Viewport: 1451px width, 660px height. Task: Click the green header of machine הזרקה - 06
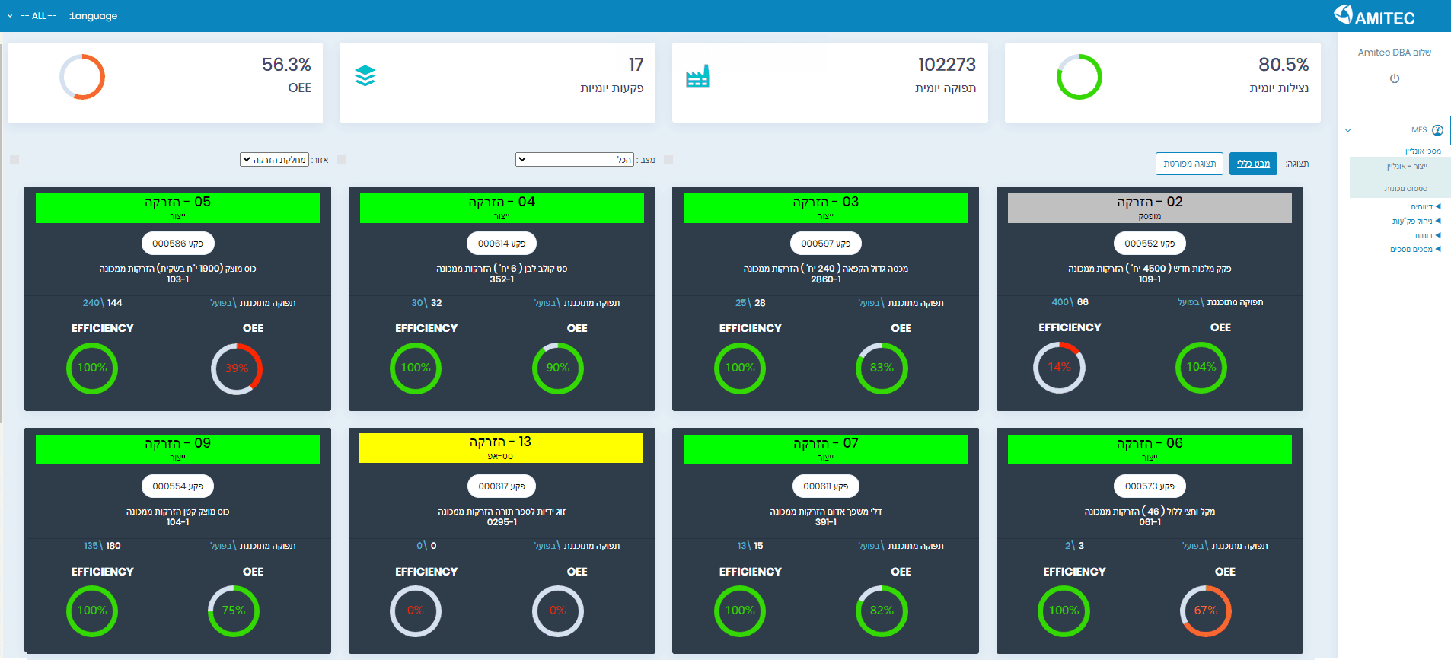(x=1150, y=449)
